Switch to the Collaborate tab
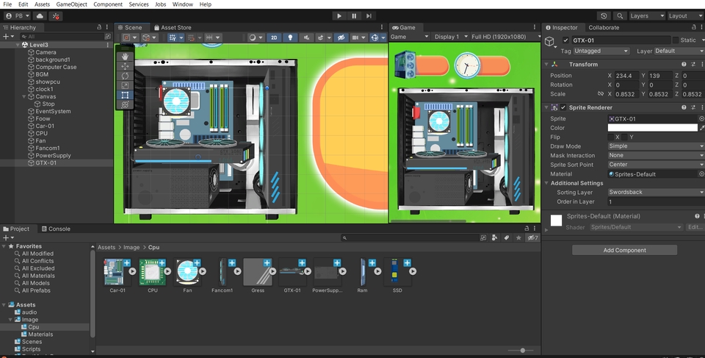 click(x=604, y=27)
